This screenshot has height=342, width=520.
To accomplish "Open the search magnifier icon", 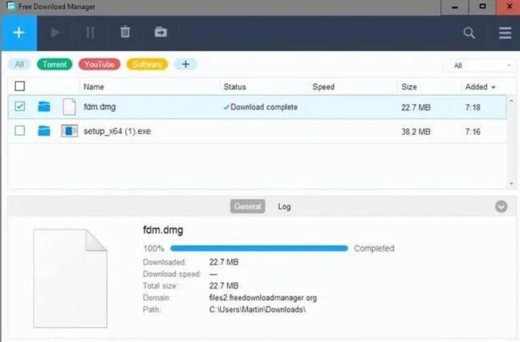I will click(469, 33).
